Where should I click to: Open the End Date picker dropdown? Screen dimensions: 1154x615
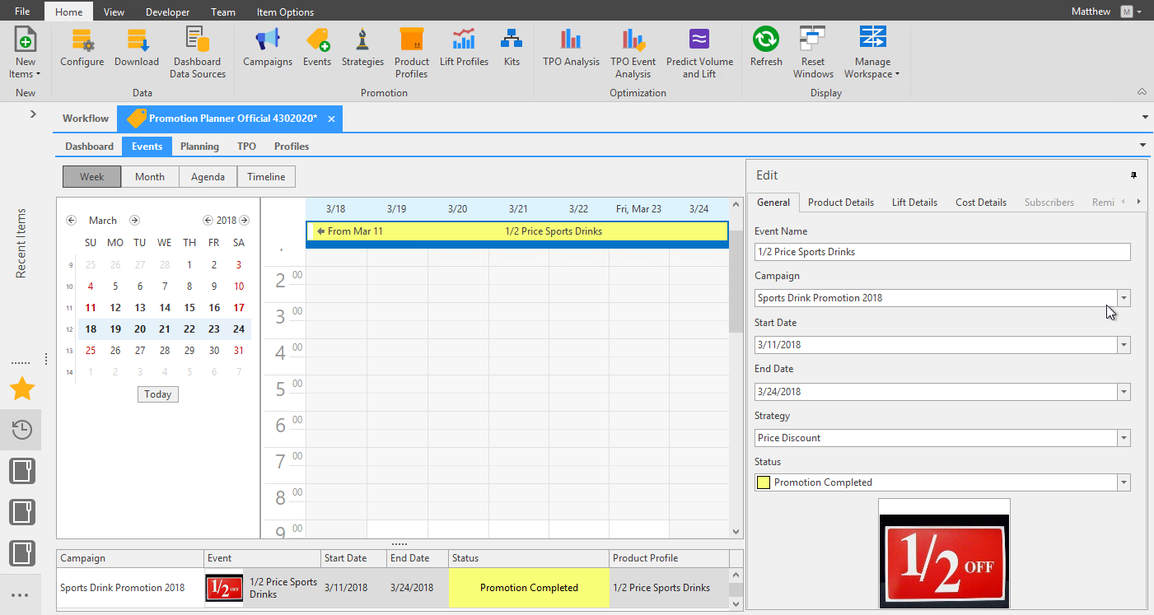(x=1124, y=392)
